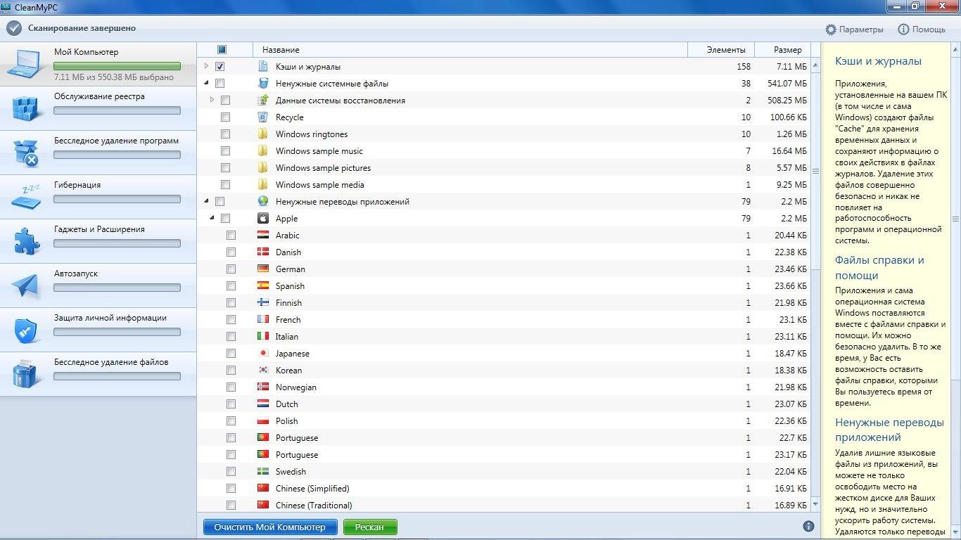Uncheck the Кэши и журналы checkbox
Viewport: 961px width, 540px height.
pyautogui.click(x=220, y=67)
